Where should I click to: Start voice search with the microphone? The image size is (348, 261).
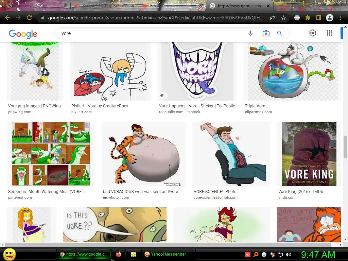coord(250,33)
